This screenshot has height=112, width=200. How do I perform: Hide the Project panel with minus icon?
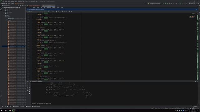25,6
